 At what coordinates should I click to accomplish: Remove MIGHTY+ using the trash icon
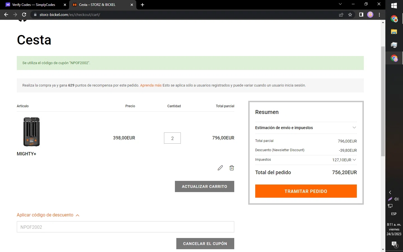(232, 168)
